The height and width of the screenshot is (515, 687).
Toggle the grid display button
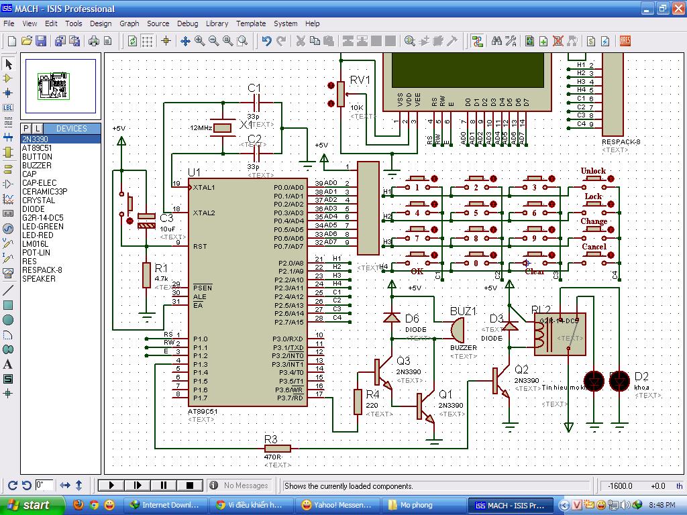click(147, 41)
